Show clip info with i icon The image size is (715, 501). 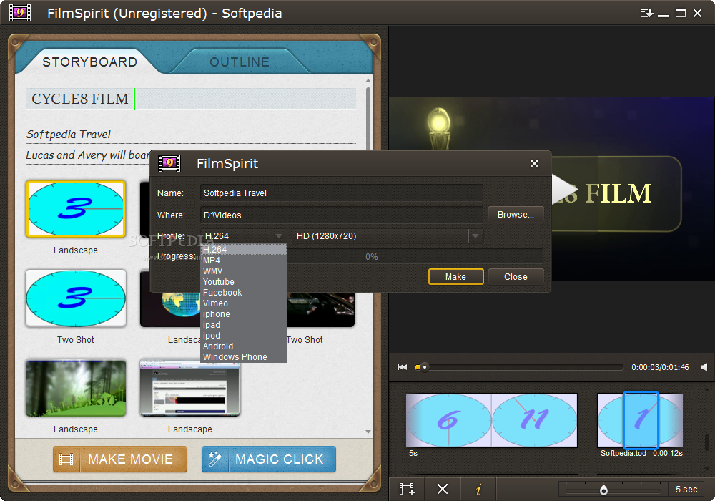[x=478, y=490]
